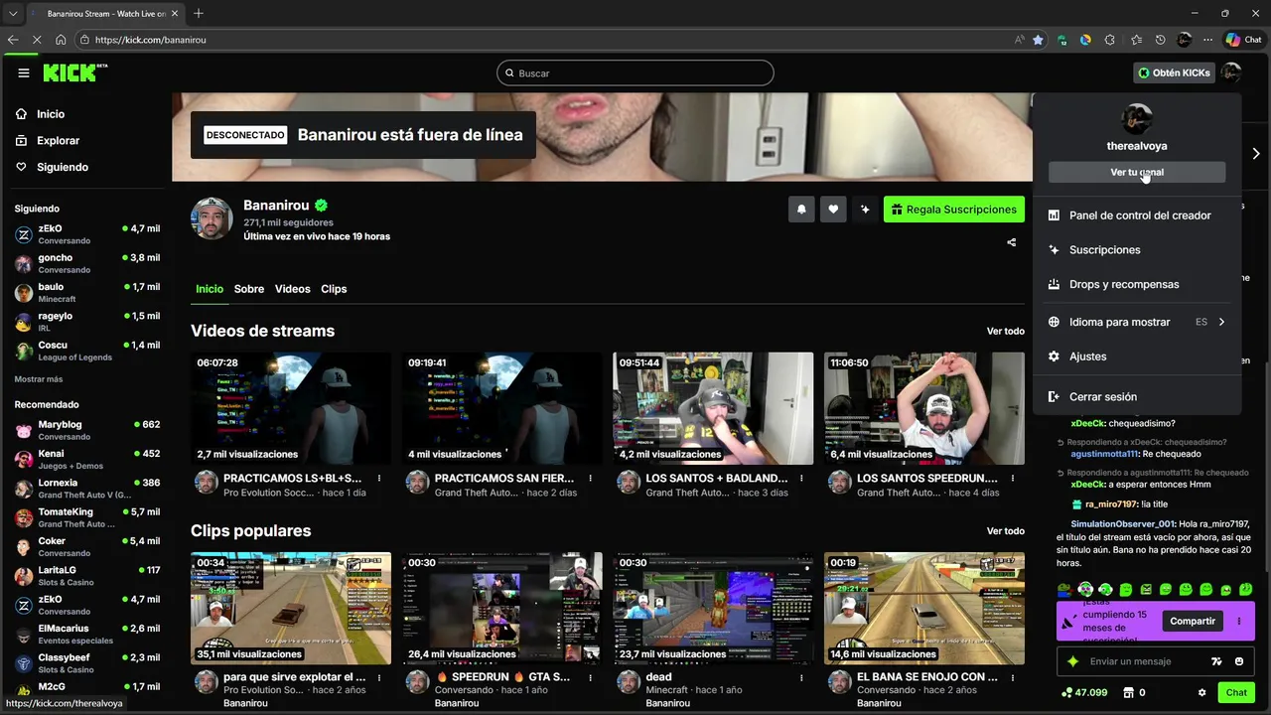This screenshot has width=1271, height=715.
Task: Open options for the 'dead' clip
Action: click(x=801, y=677)
